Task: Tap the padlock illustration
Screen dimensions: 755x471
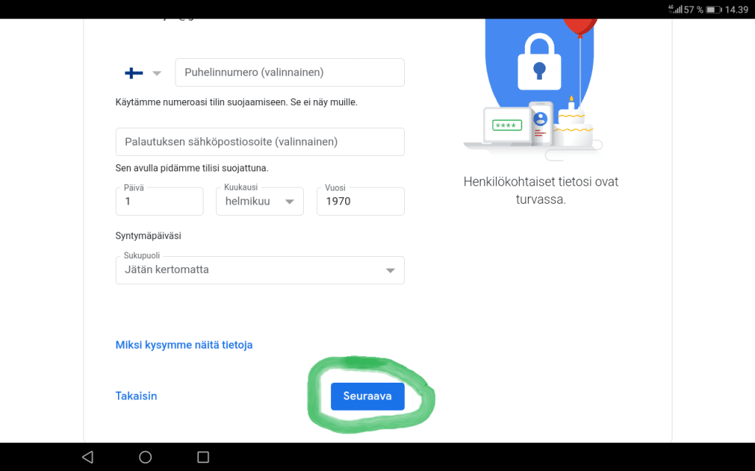Action: click(539, 62)
